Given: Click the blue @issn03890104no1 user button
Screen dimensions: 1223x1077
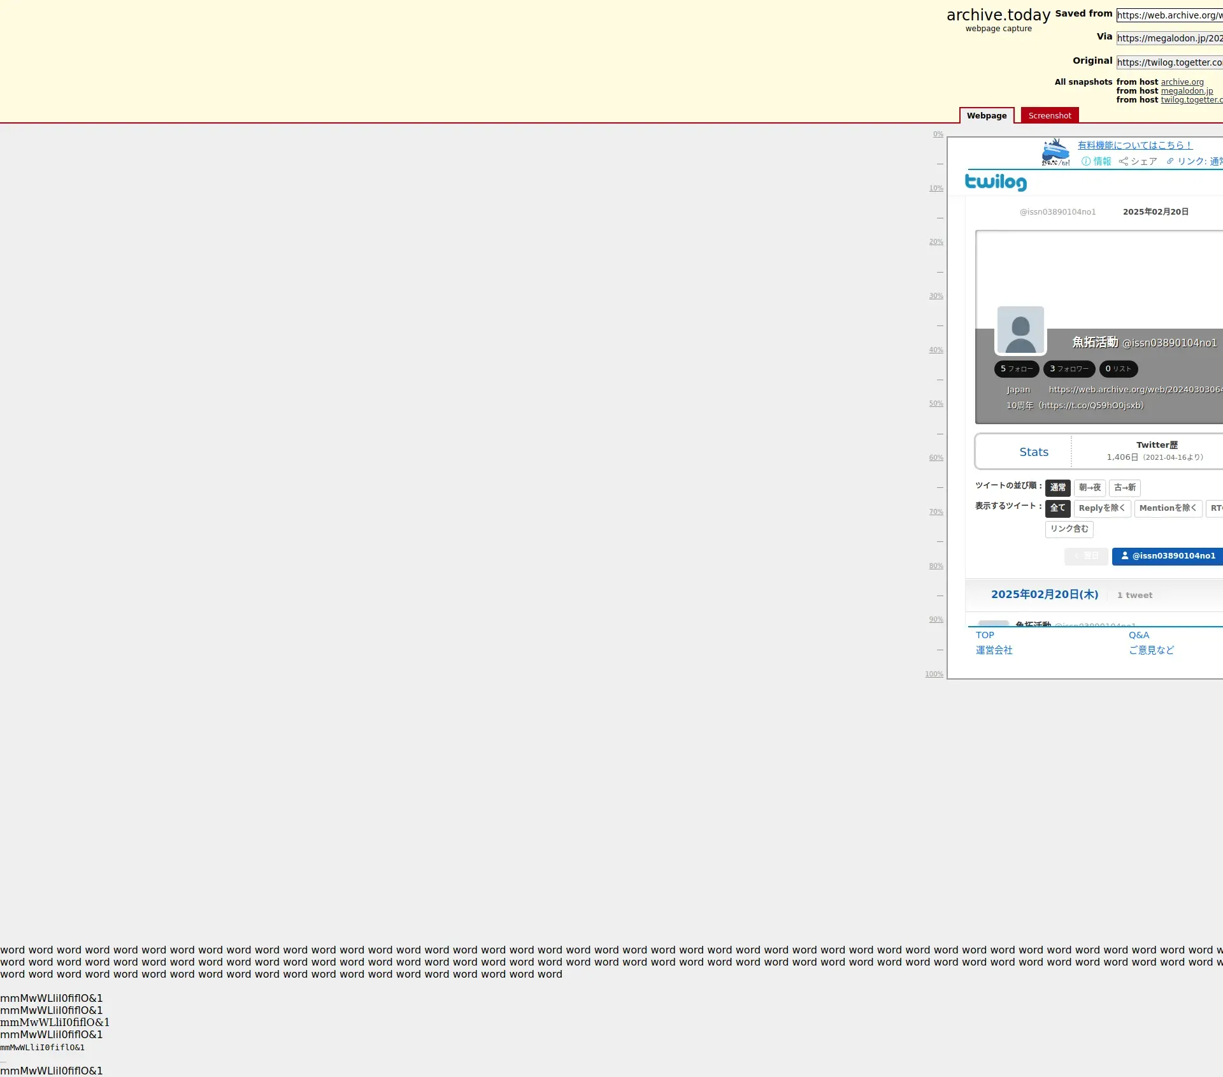Looking at the screenshot, I should (1168, 556).
